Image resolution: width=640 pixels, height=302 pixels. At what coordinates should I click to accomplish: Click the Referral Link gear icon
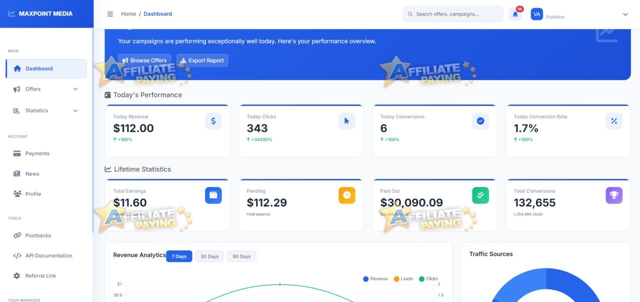(x=17, y=276)
